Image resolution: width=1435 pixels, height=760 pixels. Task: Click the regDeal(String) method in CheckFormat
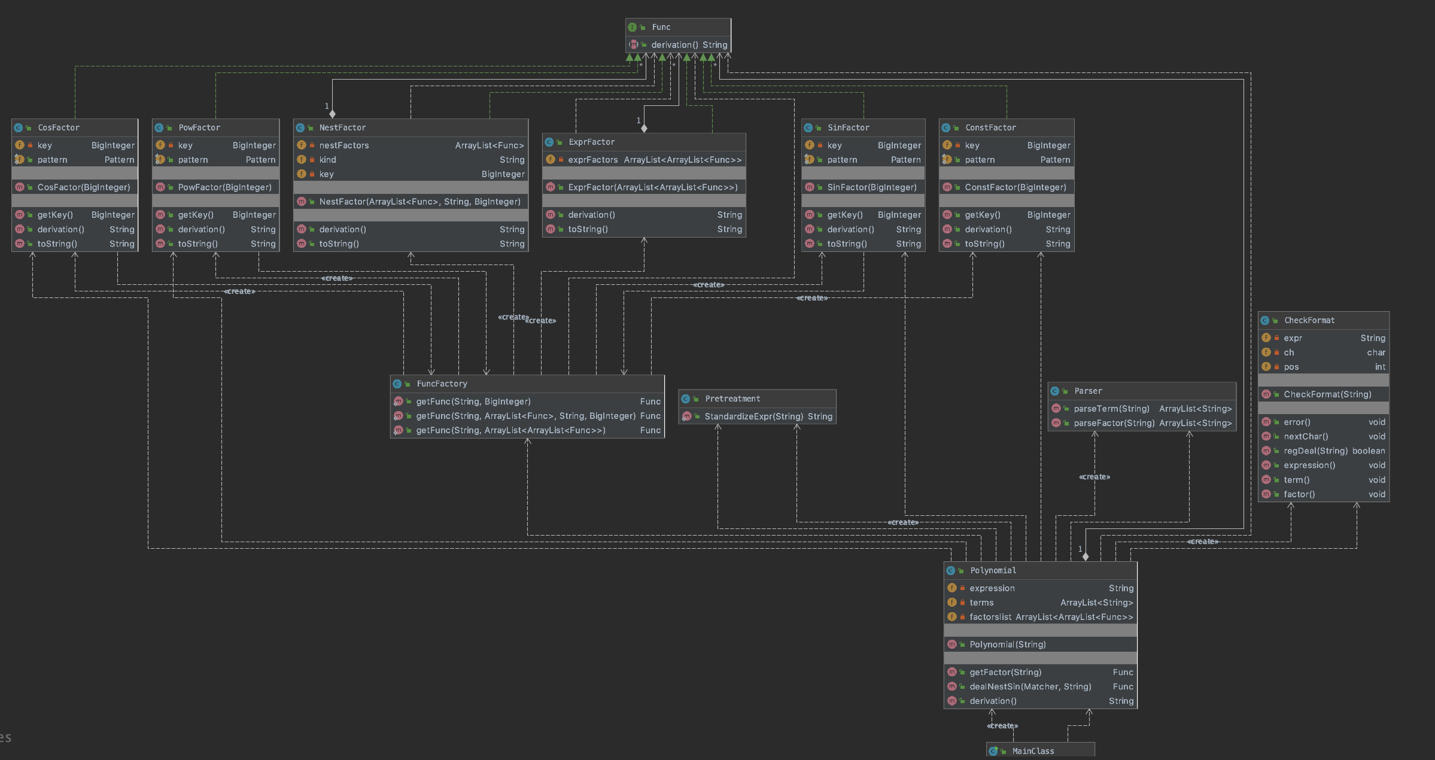[1315, 451]
